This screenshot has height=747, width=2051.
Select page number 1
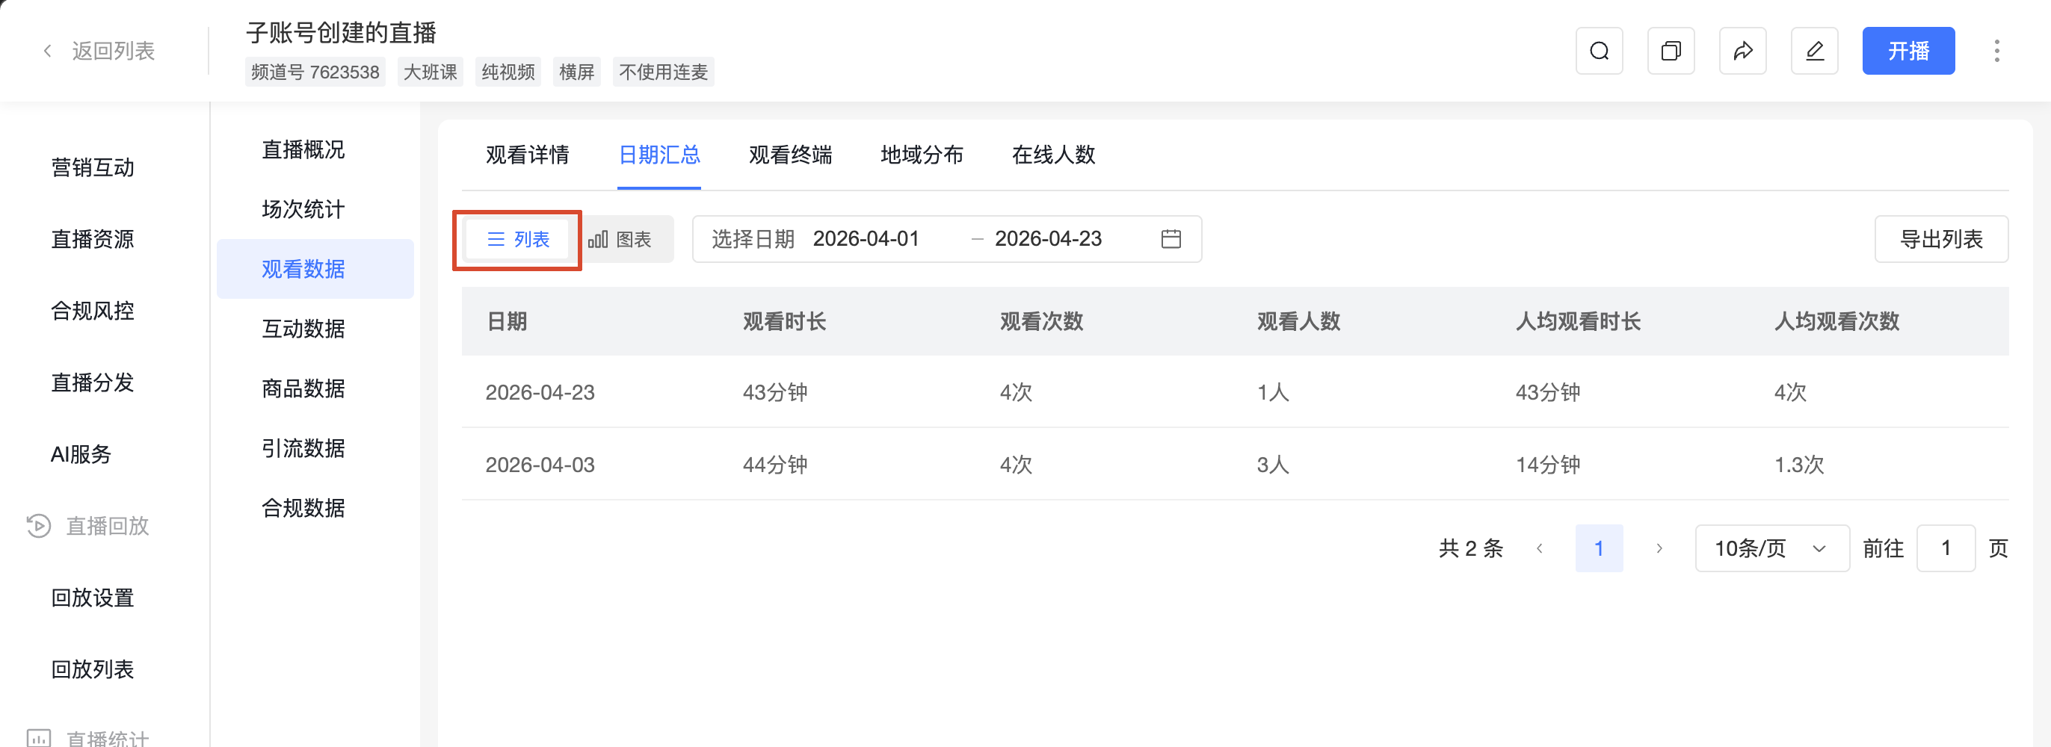click(x=1599, y=548)
